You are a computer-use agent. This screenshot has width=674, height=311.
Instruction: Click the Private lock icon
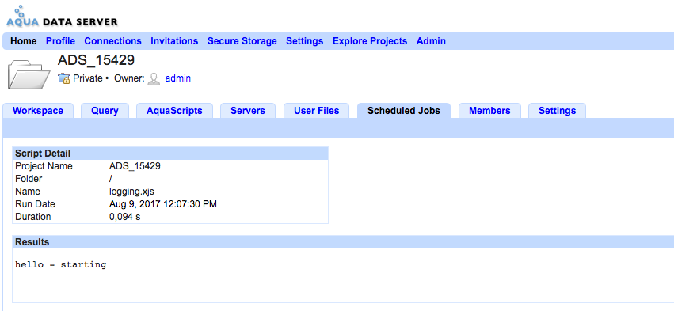(x=64, y=78)
